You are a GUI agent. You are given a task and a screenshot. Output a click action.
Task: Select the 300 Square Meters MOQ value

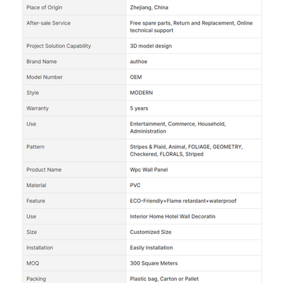[154, 263]
